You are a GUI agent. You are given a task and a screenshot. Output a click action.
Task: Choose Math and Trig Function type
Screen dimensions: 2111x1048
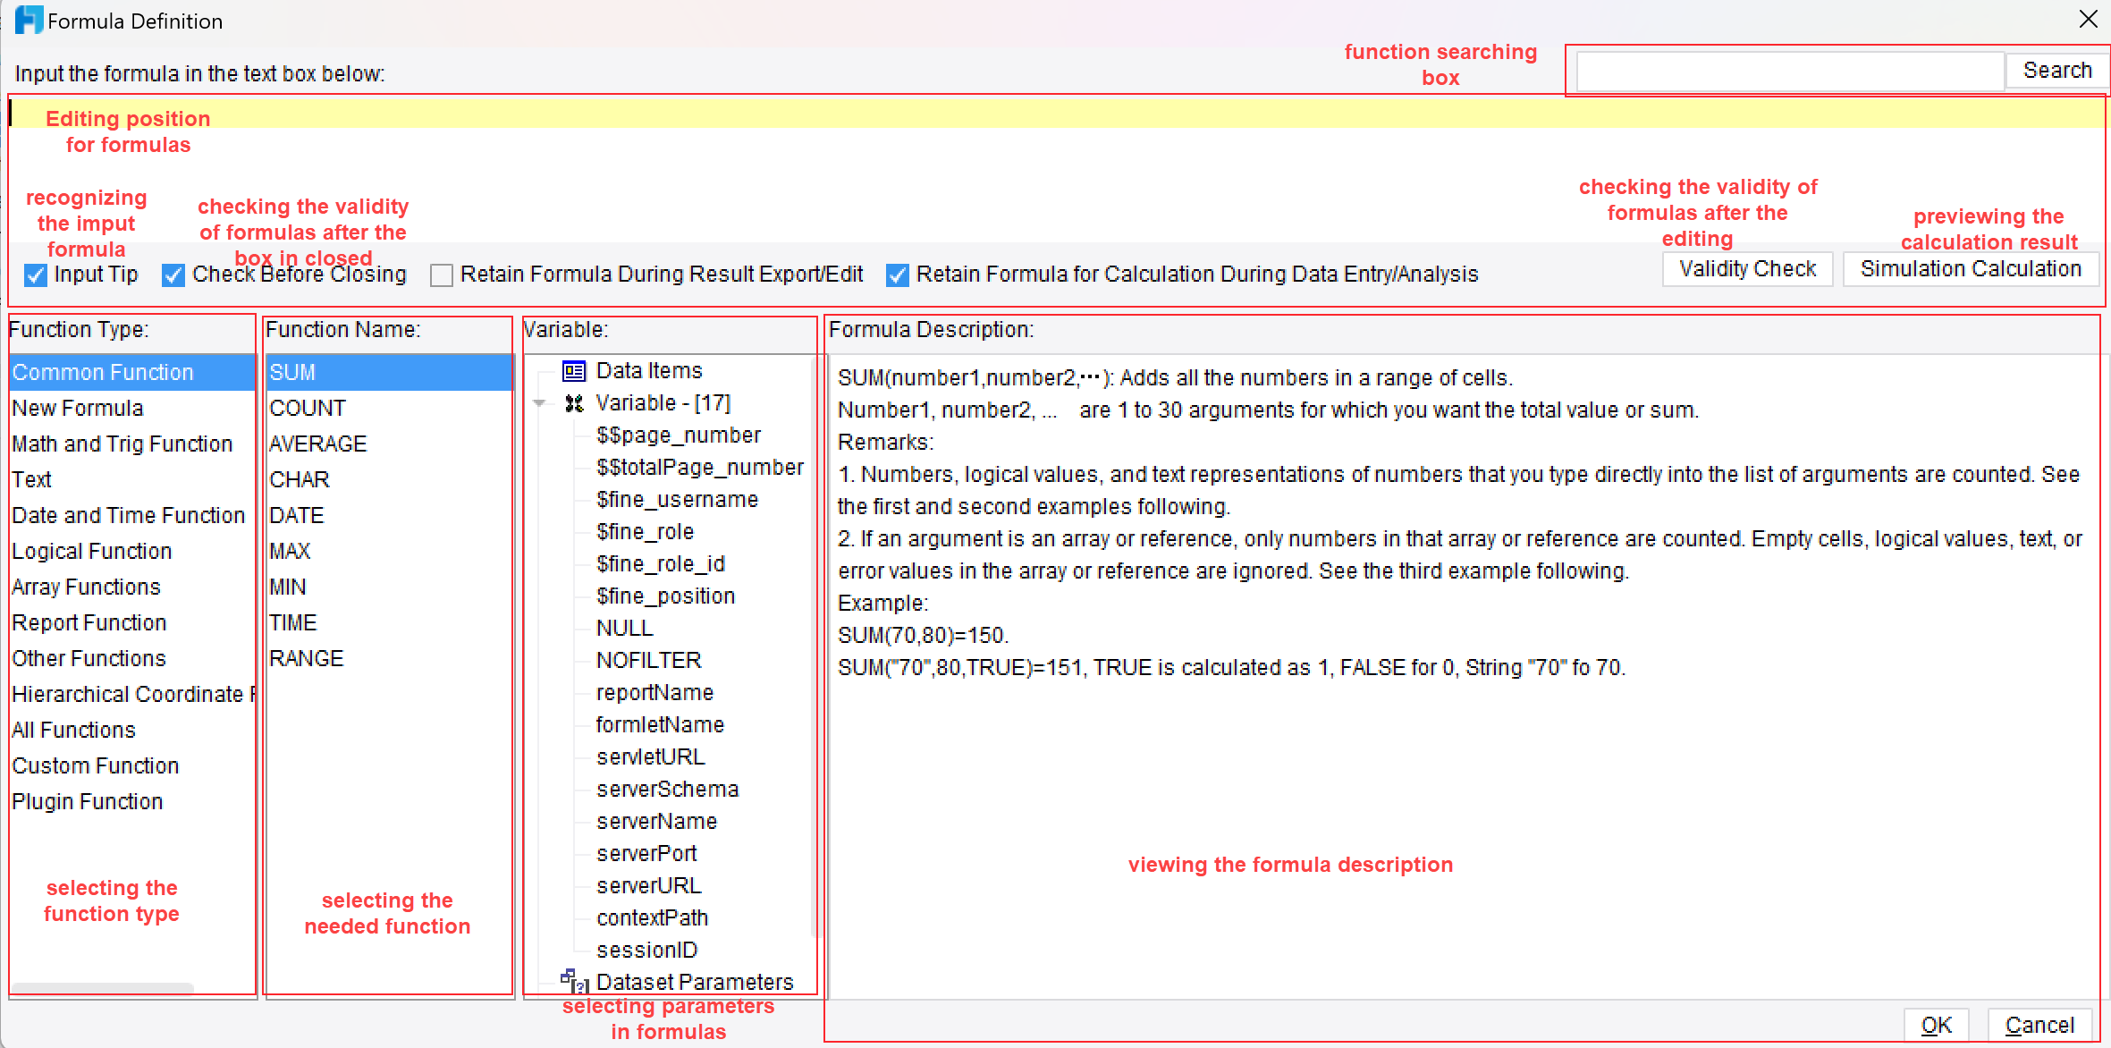click(x=132, y=444)
